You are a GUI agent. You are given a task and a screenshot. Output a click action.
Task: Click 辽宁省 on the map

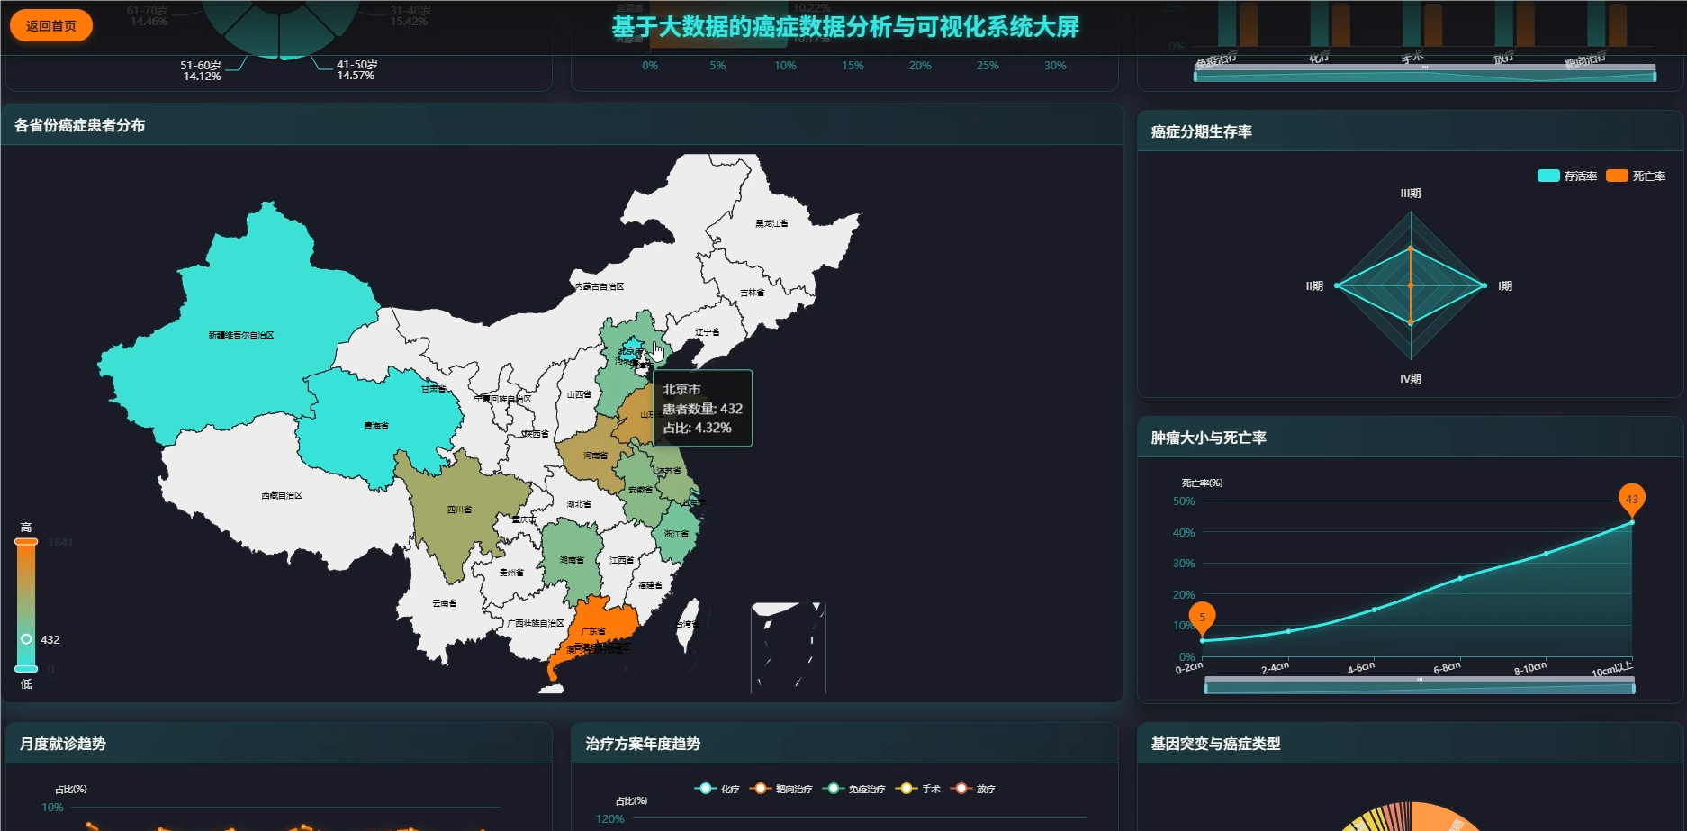(708, 332)
